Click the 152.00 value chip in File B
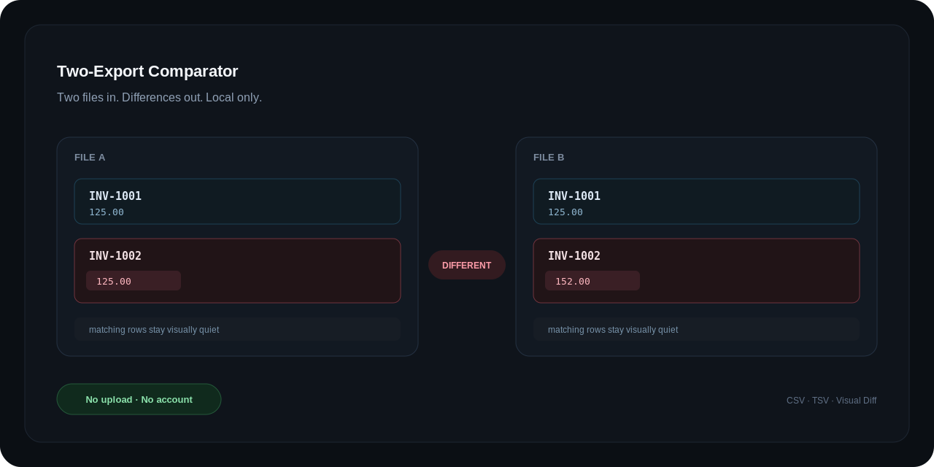 [x=593, y=281]
